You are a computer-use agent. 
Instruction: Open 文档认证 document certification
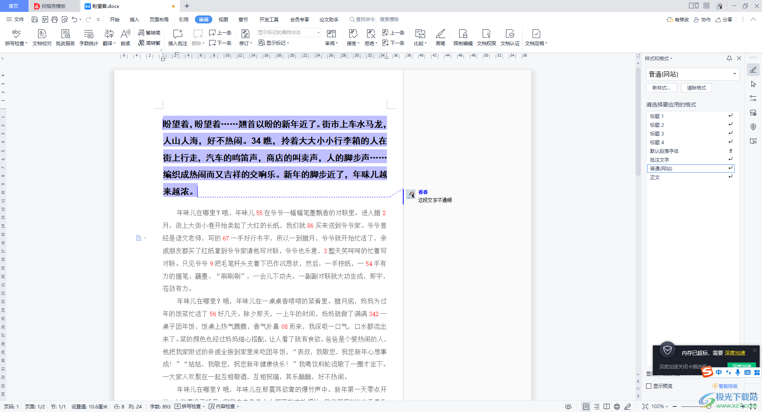pyautogui.click(x=510, y=37)
